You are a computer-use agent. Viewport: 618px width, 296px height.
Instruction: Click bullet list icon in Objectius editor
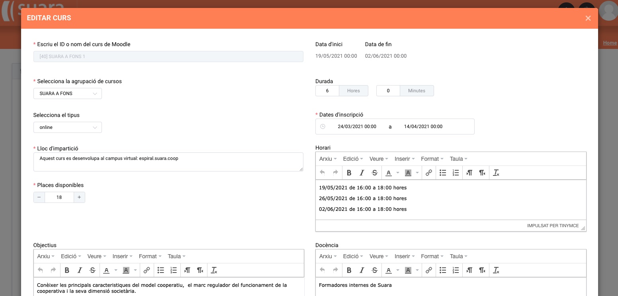(161, 270)
